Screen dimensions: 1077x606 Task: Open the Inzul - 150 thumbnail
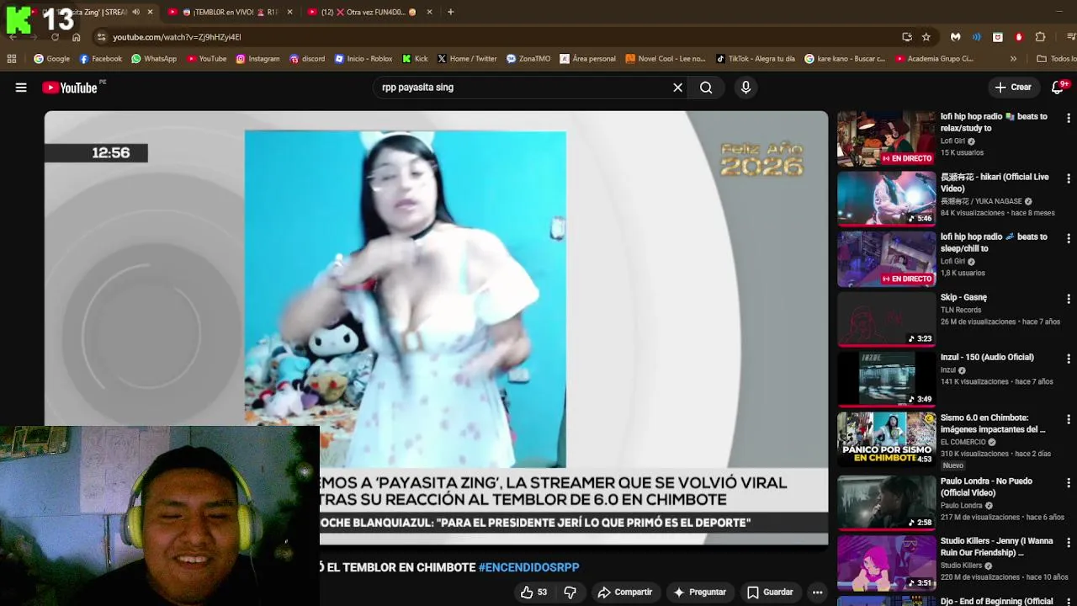tap(886, 379)
